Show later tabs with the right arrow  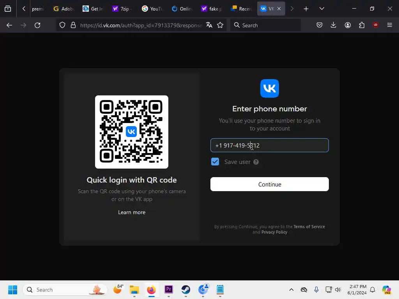(292, 9)
